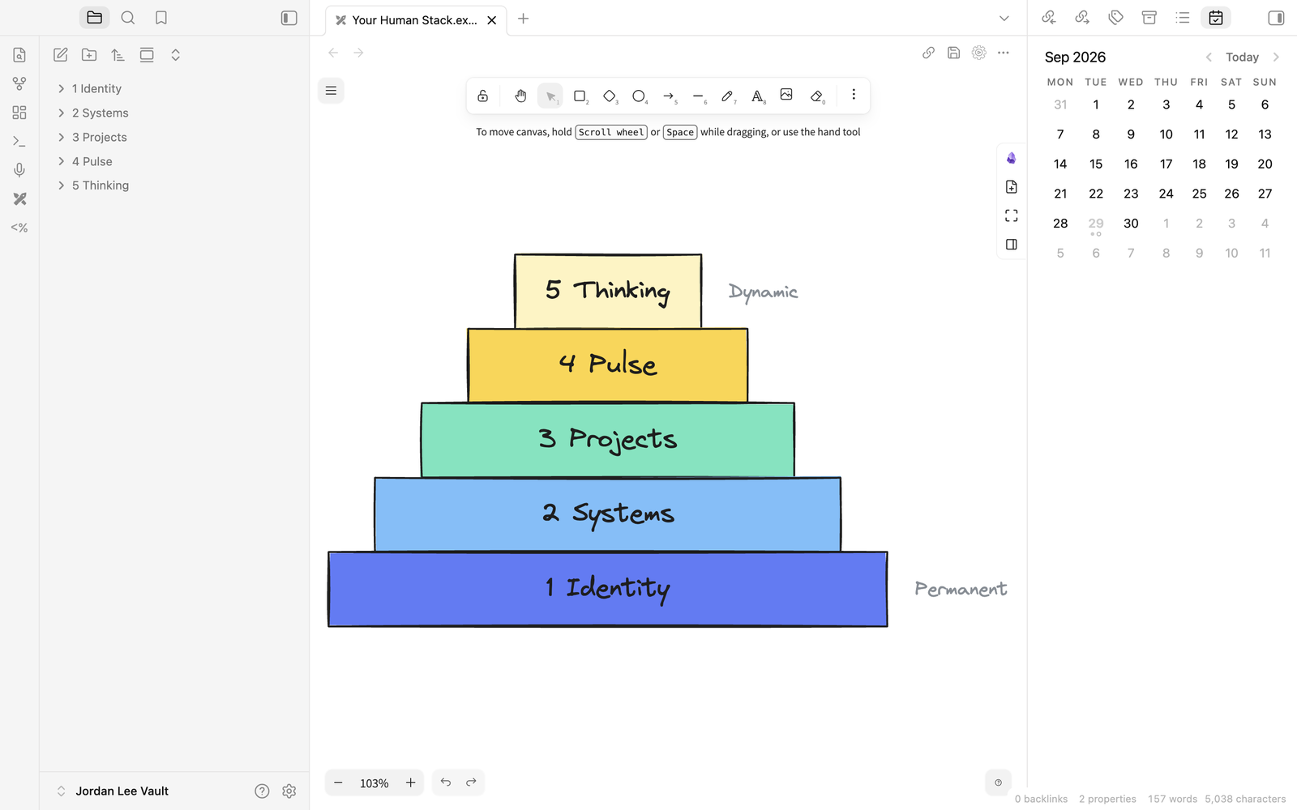Open templates insert ribbon icon
This screenshot has height=810, width=1297.
pyautogui.click(x=19, y=228)
